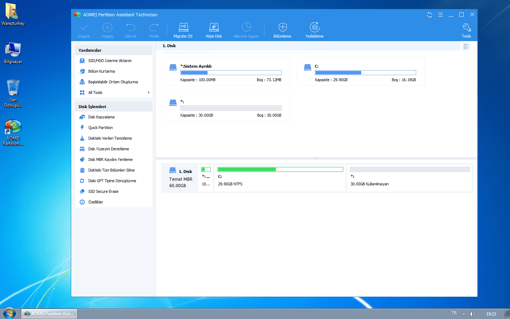510x319 pixels.
Task: Show hidden tray icons arrow
Action: tap(464, 314)
